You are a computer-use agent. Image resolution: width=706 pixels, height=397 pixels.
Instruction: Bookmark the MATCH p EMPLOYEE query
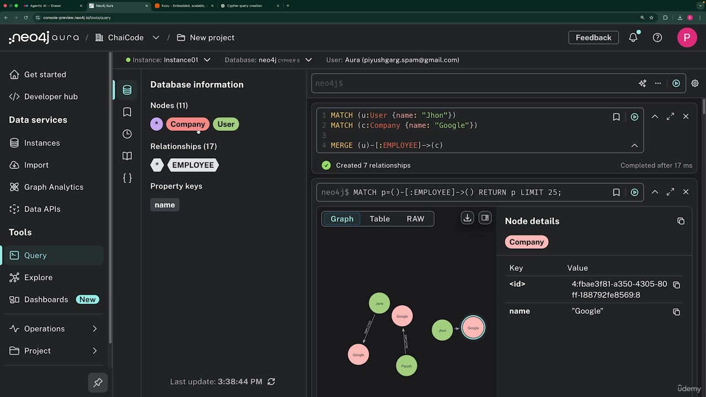(x=616, y=192)
